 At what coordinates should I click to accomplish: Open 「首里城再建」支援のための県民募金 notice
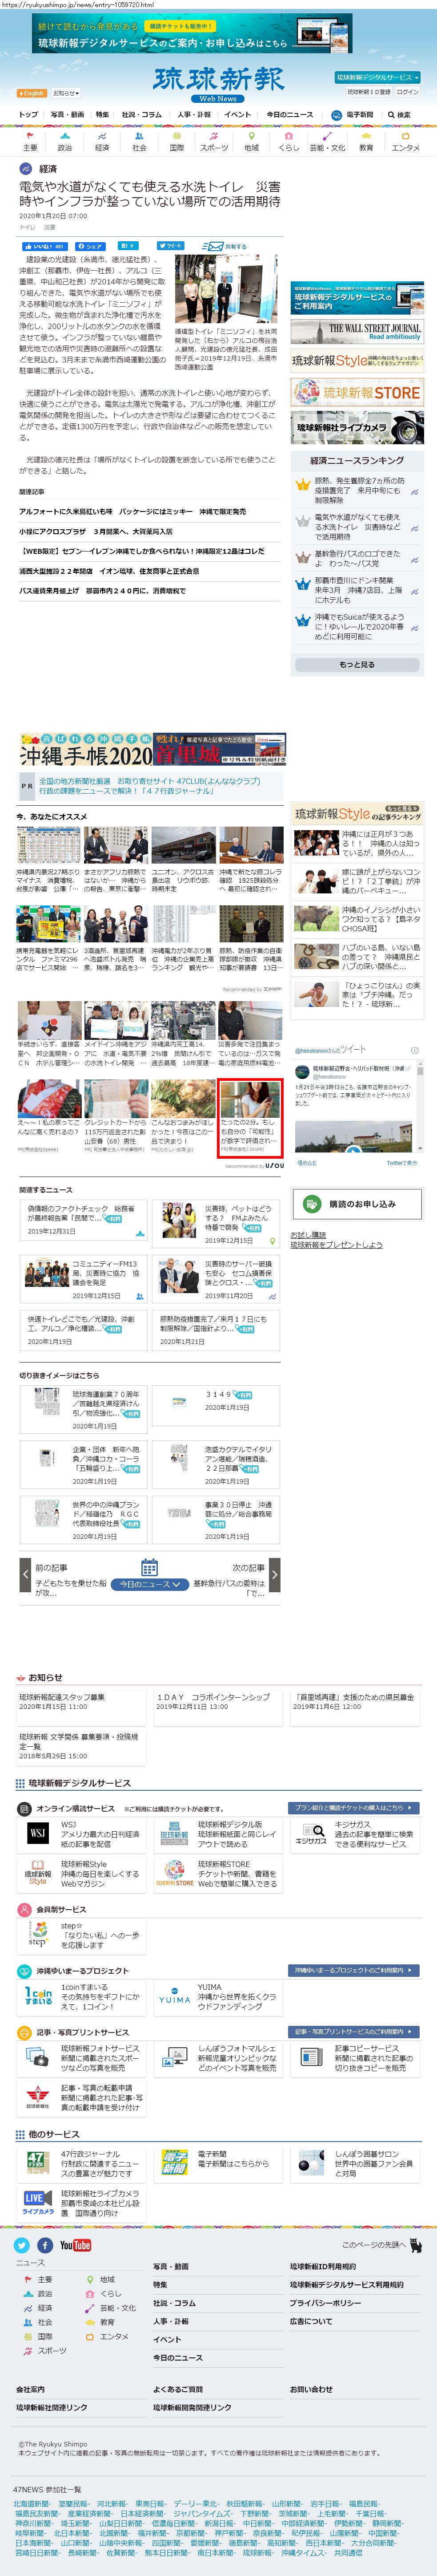[353, 1697]
